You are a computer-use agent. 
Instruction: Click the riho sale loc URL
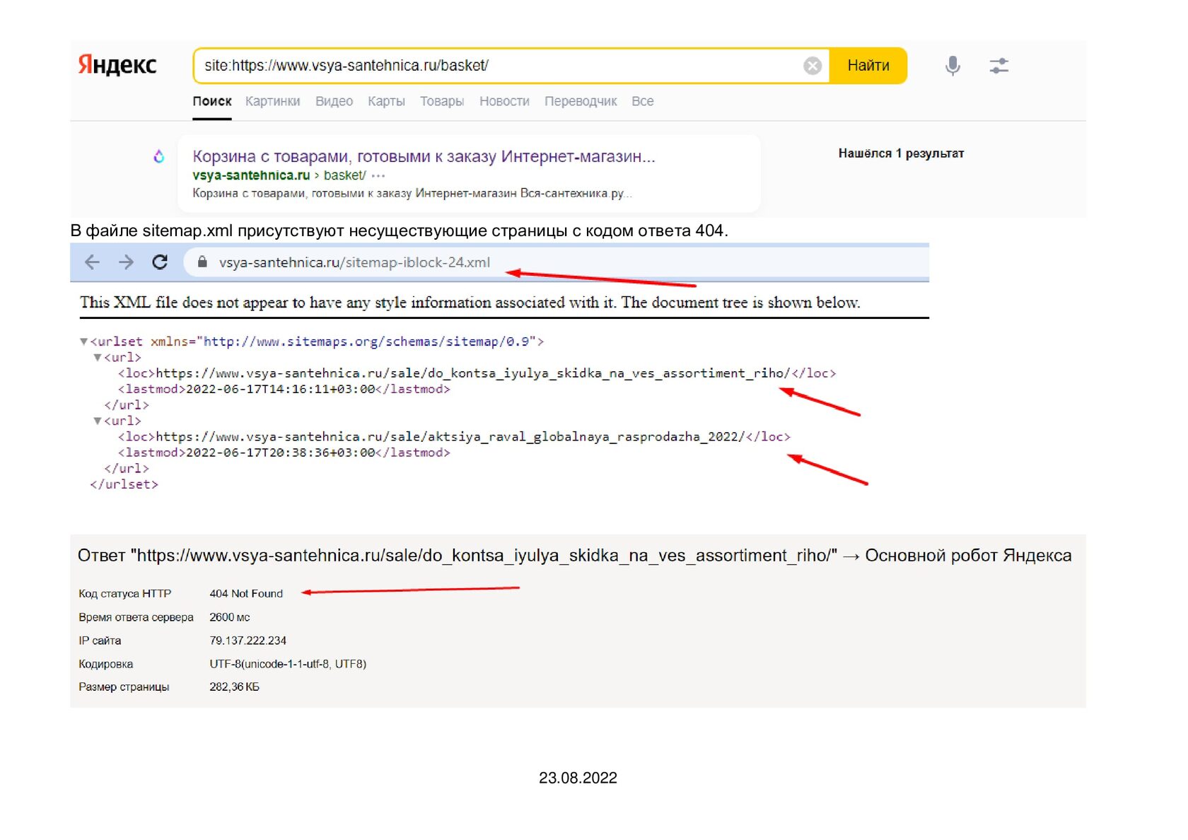coord(472,373)
